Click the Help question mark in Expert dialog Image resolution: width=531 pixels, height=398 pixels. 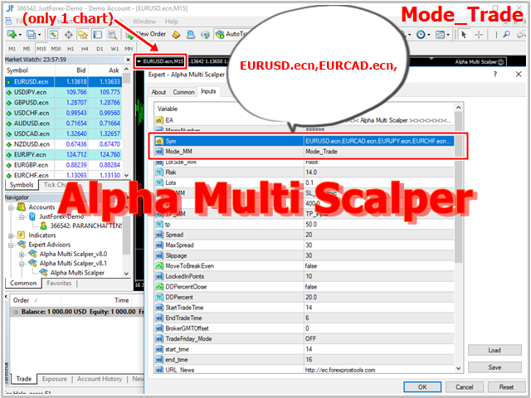coord(495,74)
